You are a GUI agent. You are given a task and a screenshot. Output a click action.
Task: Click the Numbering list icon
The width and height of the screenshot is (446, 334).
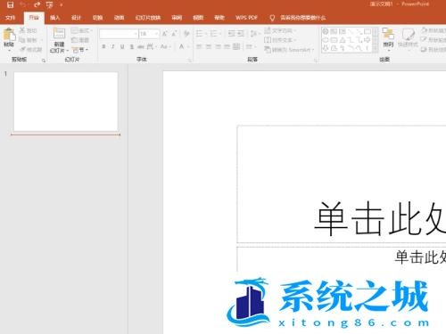[x=215, y=34]
